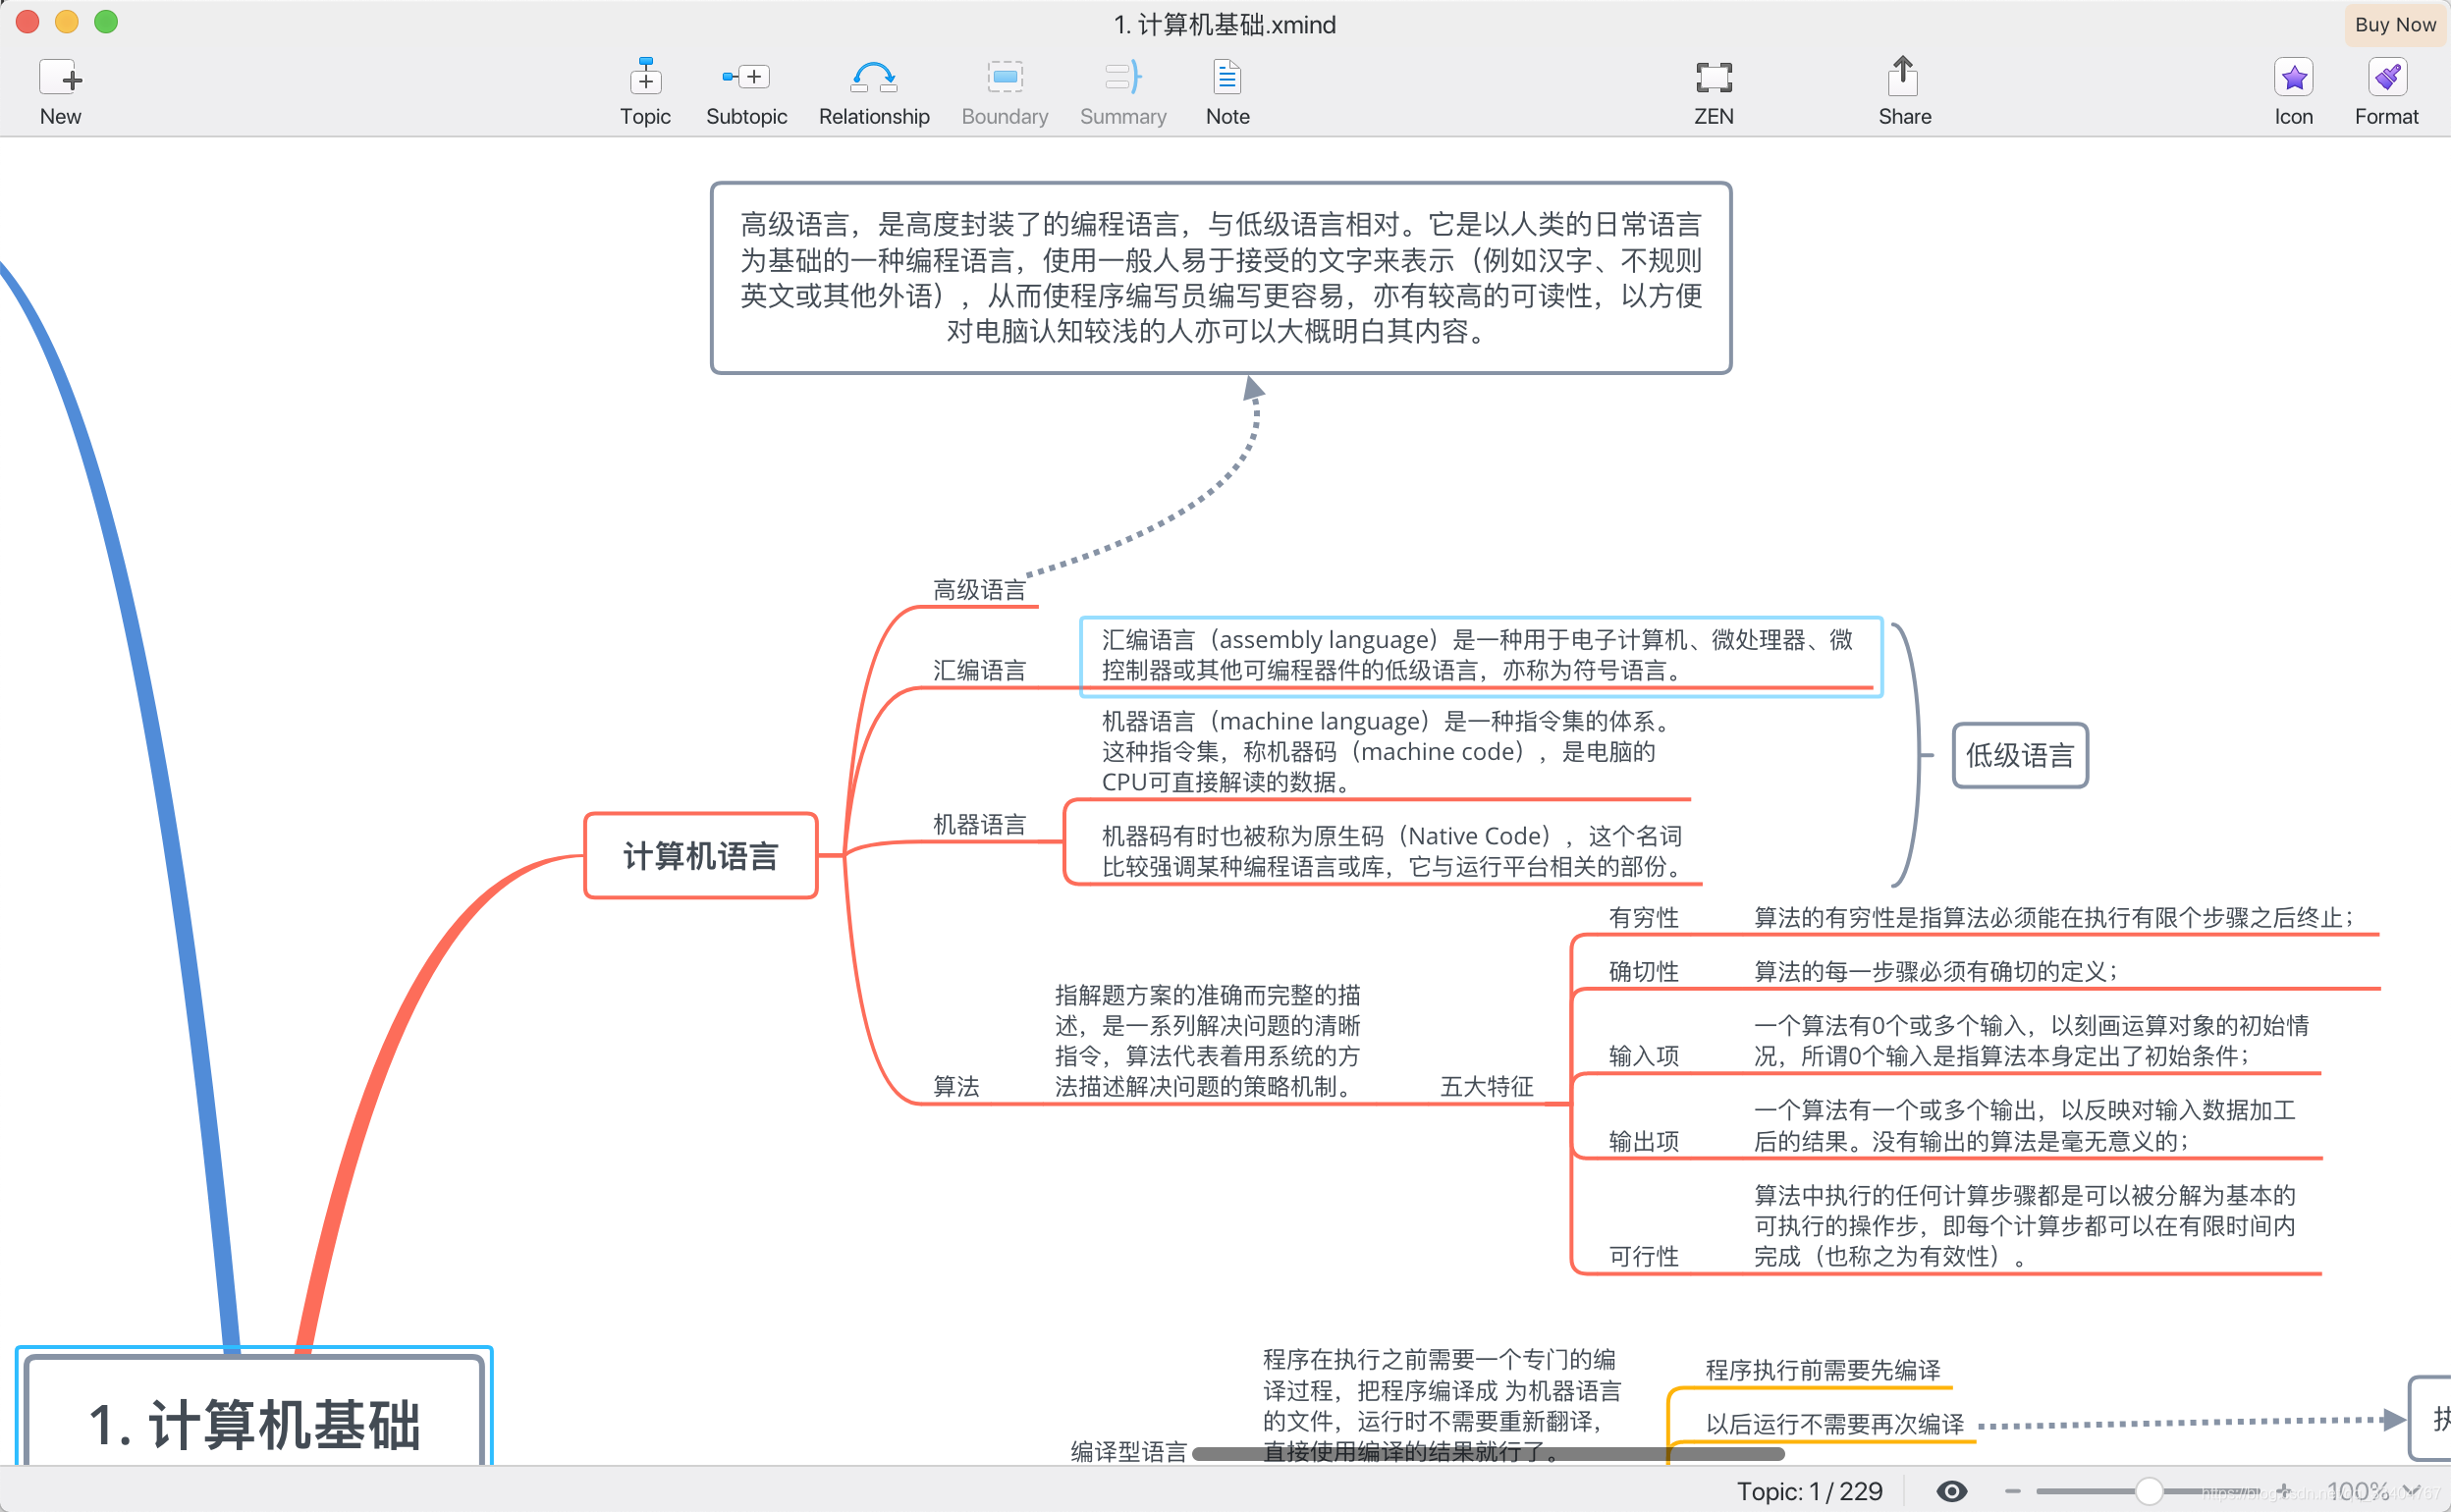Enter ZEN mode
The image size is (2451, 1512).
[1713, 77]
